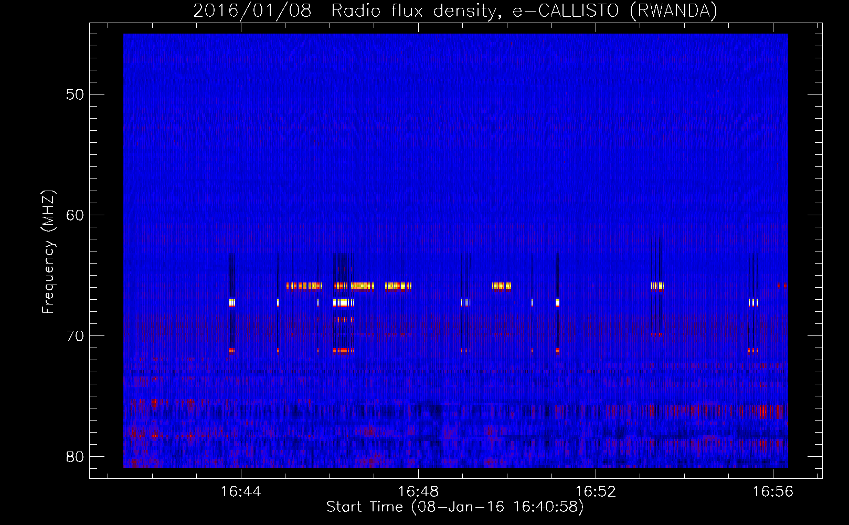Click the "Frequency (MHZ)" axis label
The image size is (849, 525).
pos(48,252)
